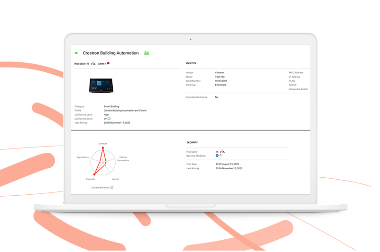
Task: Click the Security section risk gauge icon
Action: (x=222, y=152)
